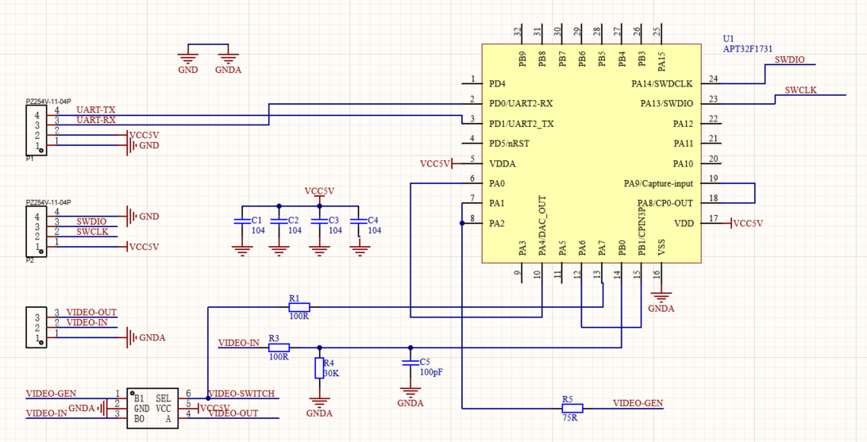Click the SWDIO net label near pin 24
867x442 pixels.
pos(789,60)
